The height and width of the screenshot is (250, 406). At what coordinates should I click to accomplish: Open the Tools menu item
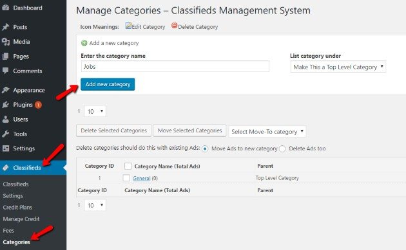(x=20, y=134)
